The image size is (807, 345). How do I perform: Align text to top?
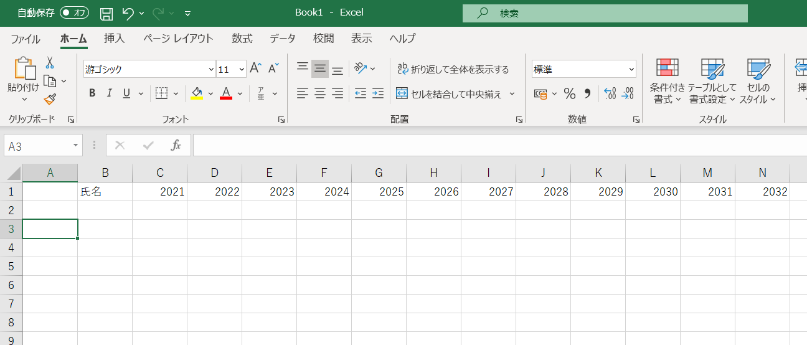[303, 68]
